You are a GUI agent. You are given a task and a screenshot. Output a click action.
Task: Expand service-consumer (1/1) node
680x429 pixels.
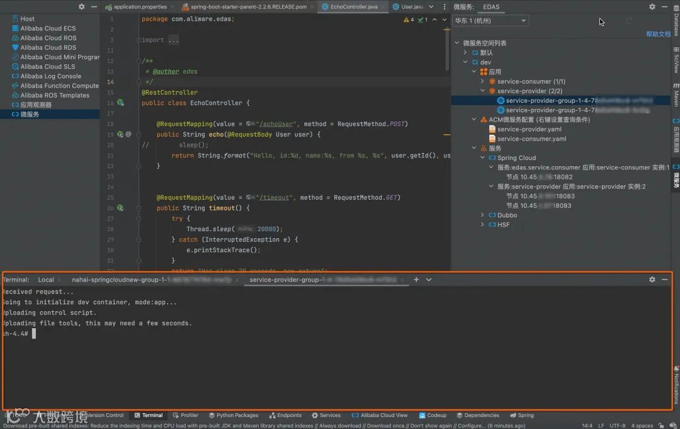(x=483, y=81)
